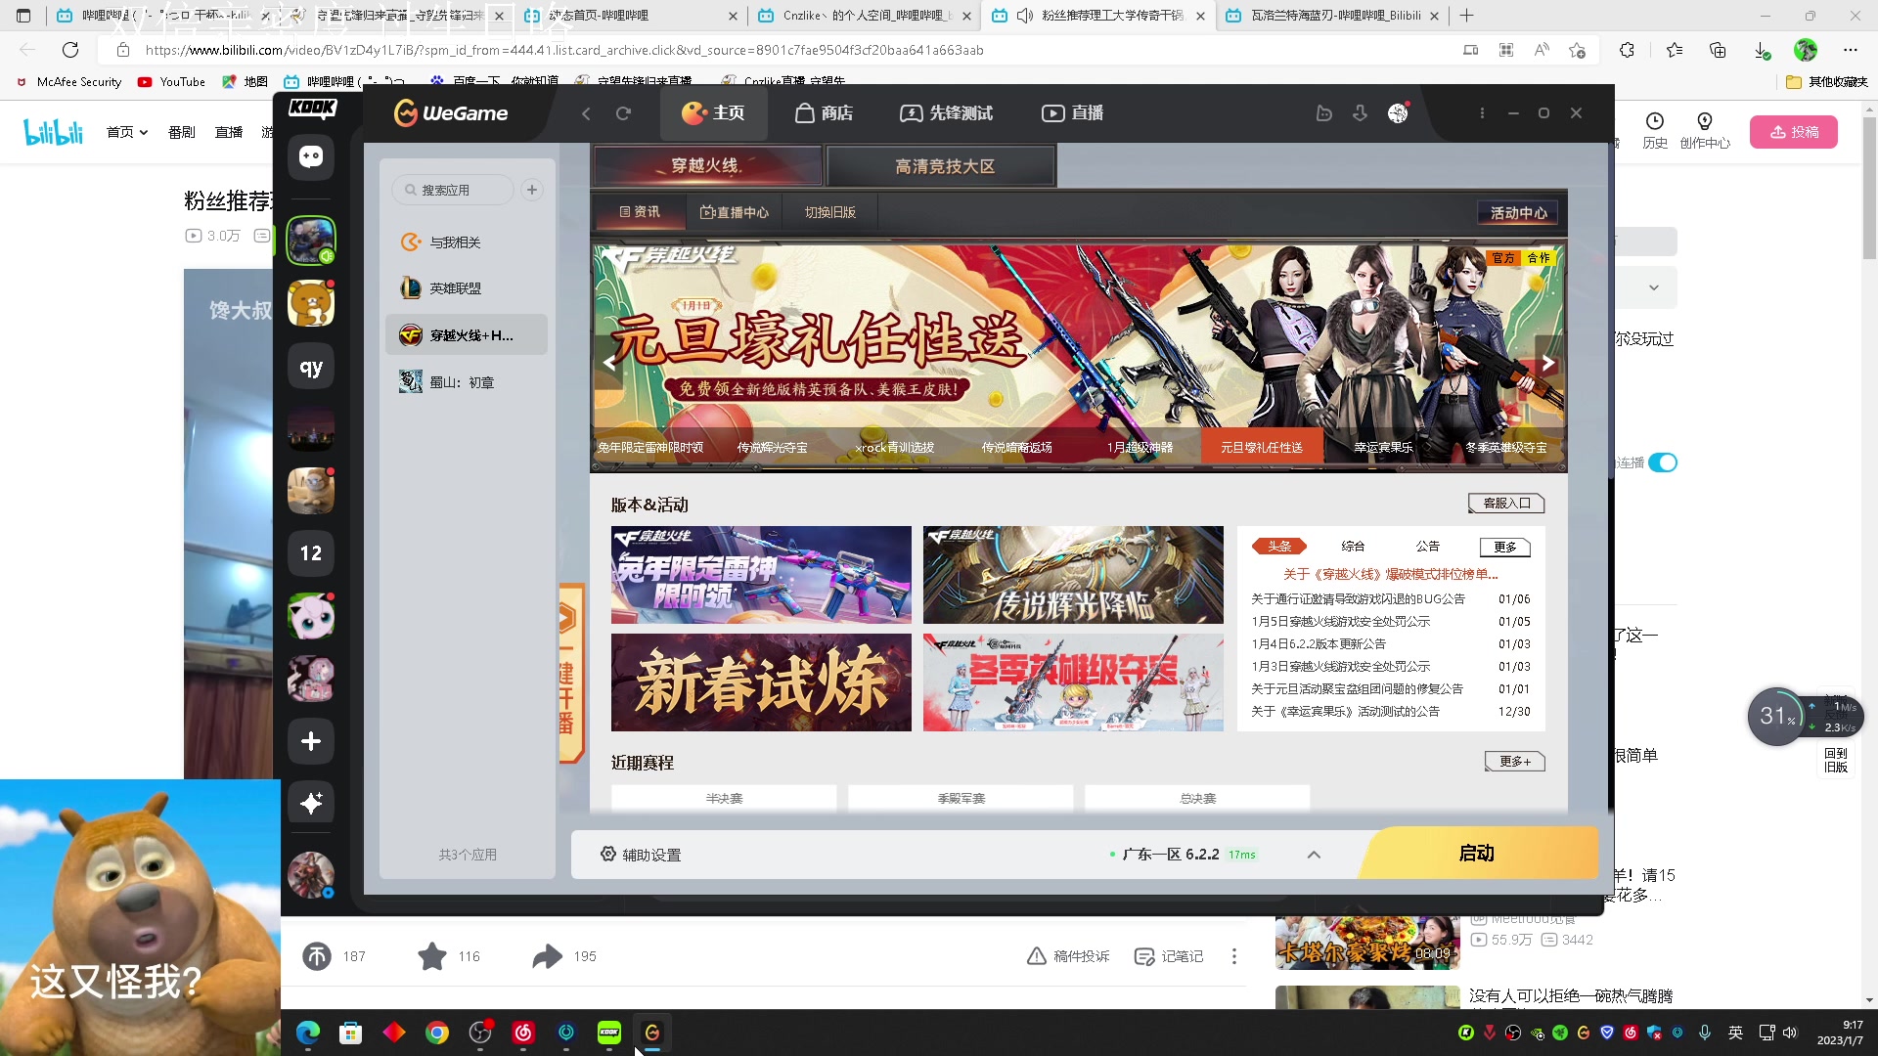The image size is (1878, 1056).
Task: Open 与我相关 in WeGame sidebar
Action: (x=467, y=242)
